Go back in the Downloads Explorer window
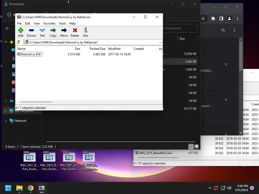This screenshot has height=194, width=259. point(7,28)
